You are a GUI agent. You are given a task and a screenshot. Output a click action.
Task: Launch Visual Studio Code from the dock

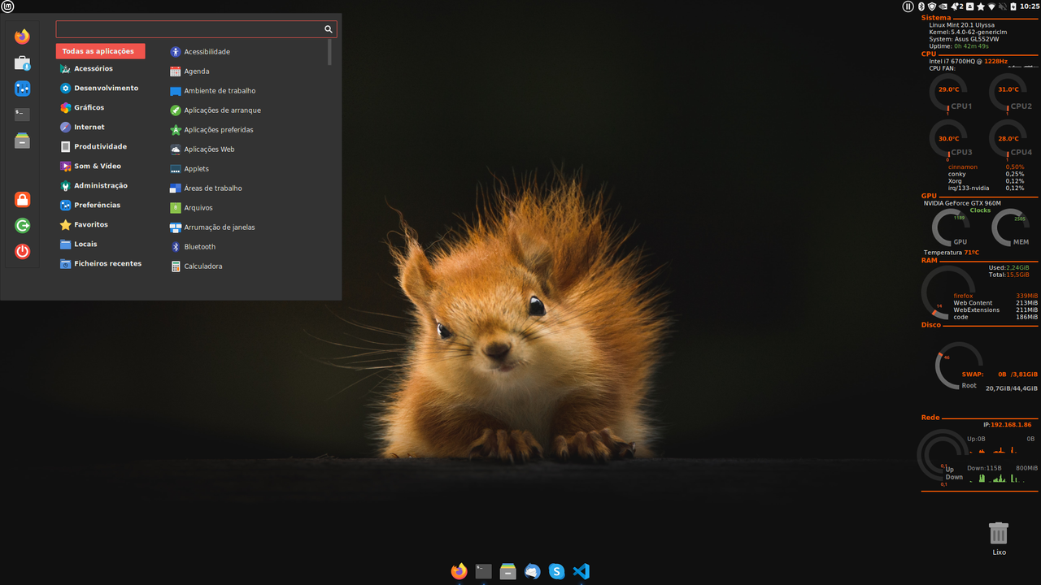581,571
